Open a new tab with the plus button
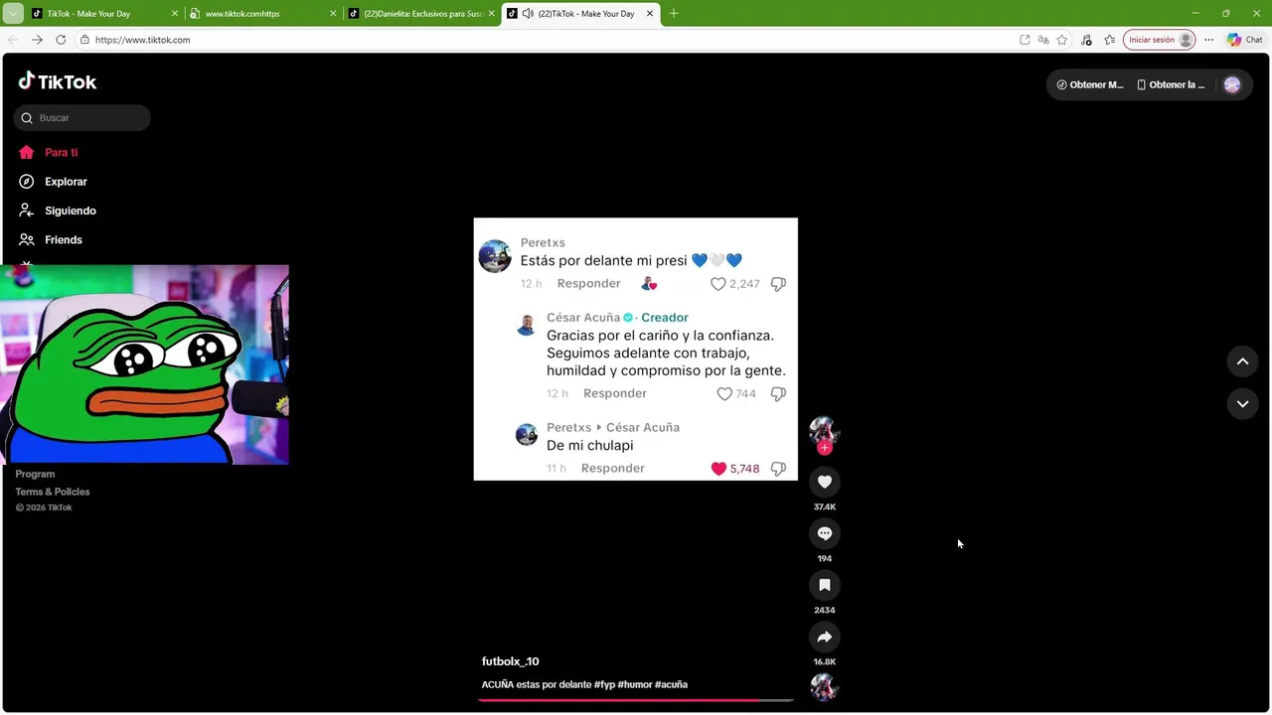 [x=674, y=14]
